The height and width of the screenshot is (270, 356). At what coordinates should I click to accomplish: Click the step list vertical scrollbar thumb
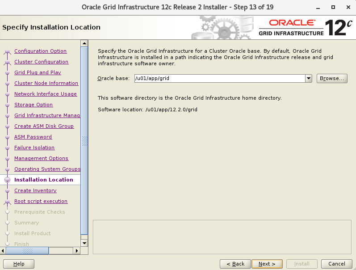tap(84, 141)
